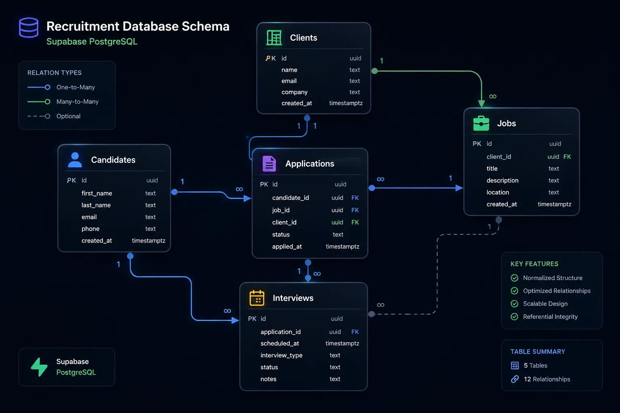This screenshot has height=413, width=620.
Task: Click the applied_at field in Applications
Action: click(287, 246)
